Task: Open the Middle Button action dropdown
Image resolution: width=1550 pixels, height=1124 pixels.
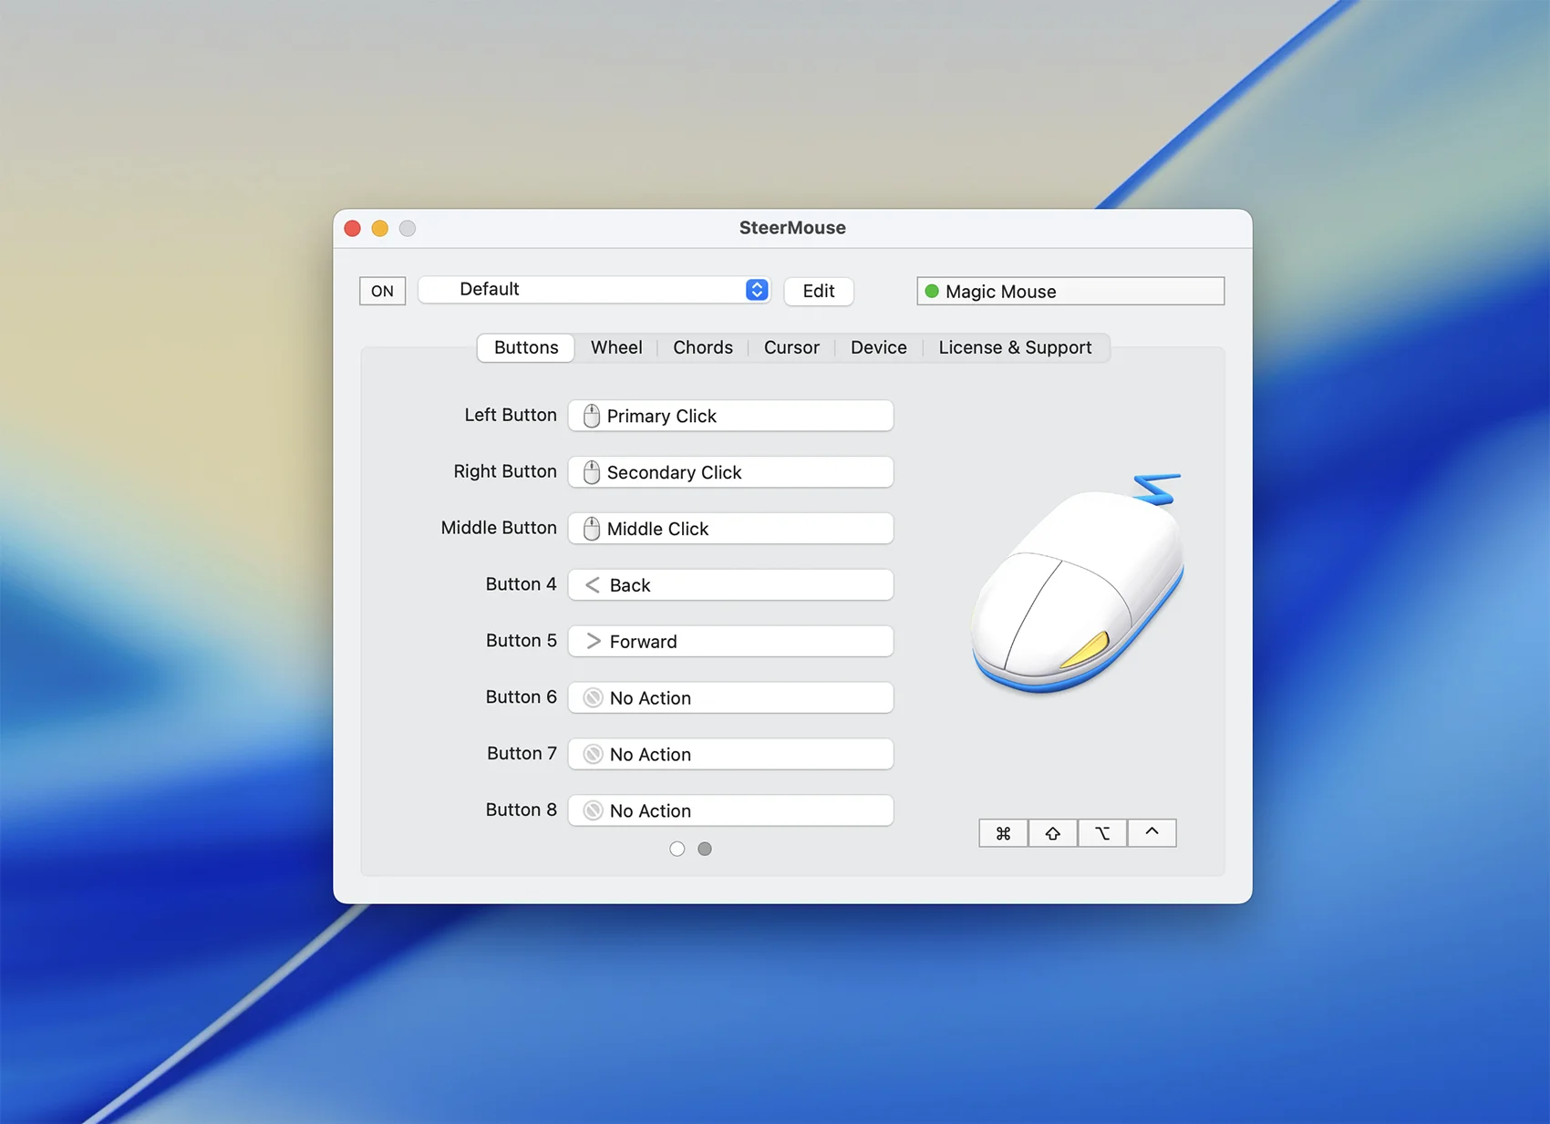Action: coord(730,529)
